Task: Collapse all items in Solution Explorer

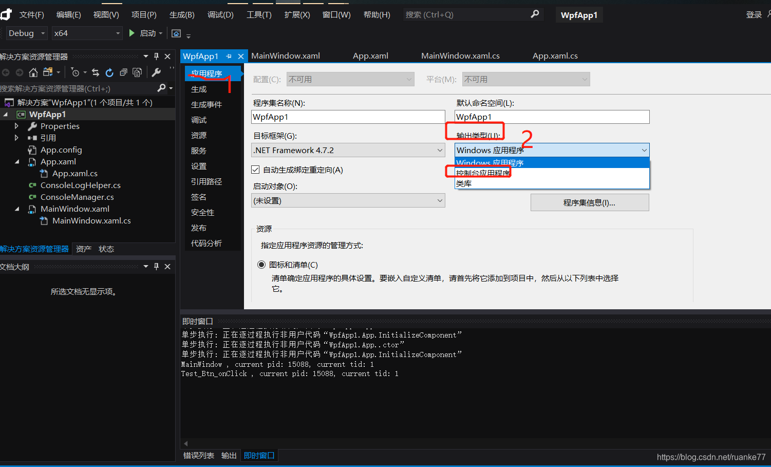Action: click(x=123, y=72)
